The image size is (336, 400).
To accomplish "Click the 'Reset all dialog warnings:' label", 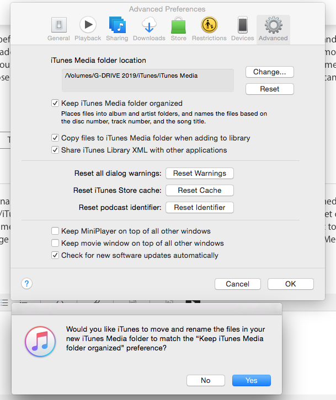I will (118, 173).
